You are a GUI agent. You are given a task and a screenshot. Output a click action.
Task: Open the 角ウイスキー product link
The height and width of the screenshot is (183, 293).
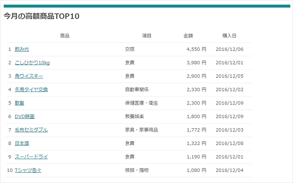[29, 76]
